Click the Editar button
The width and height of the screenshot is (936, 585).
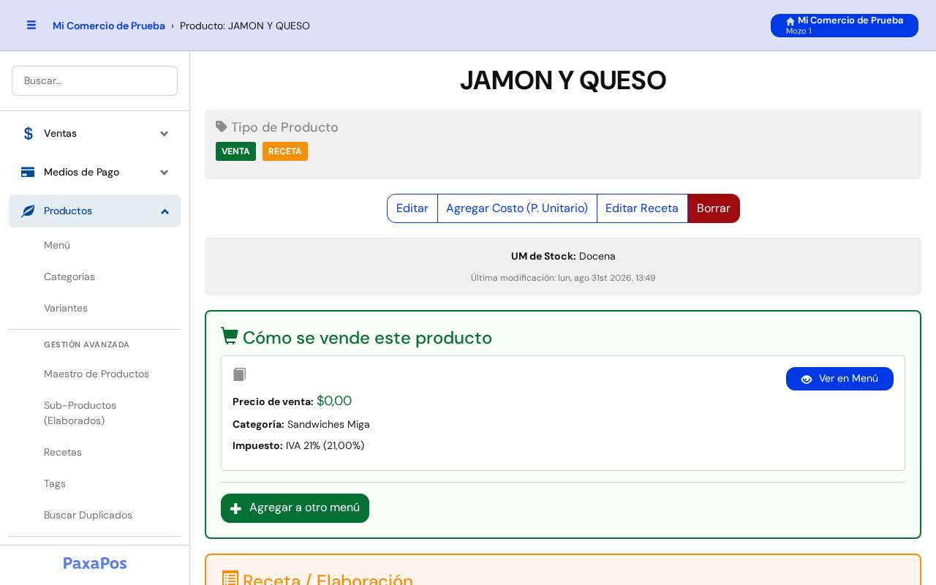point(412,208)
